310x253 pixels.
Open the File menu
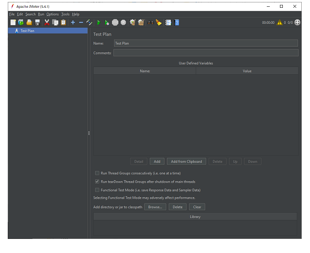point(12,14)
